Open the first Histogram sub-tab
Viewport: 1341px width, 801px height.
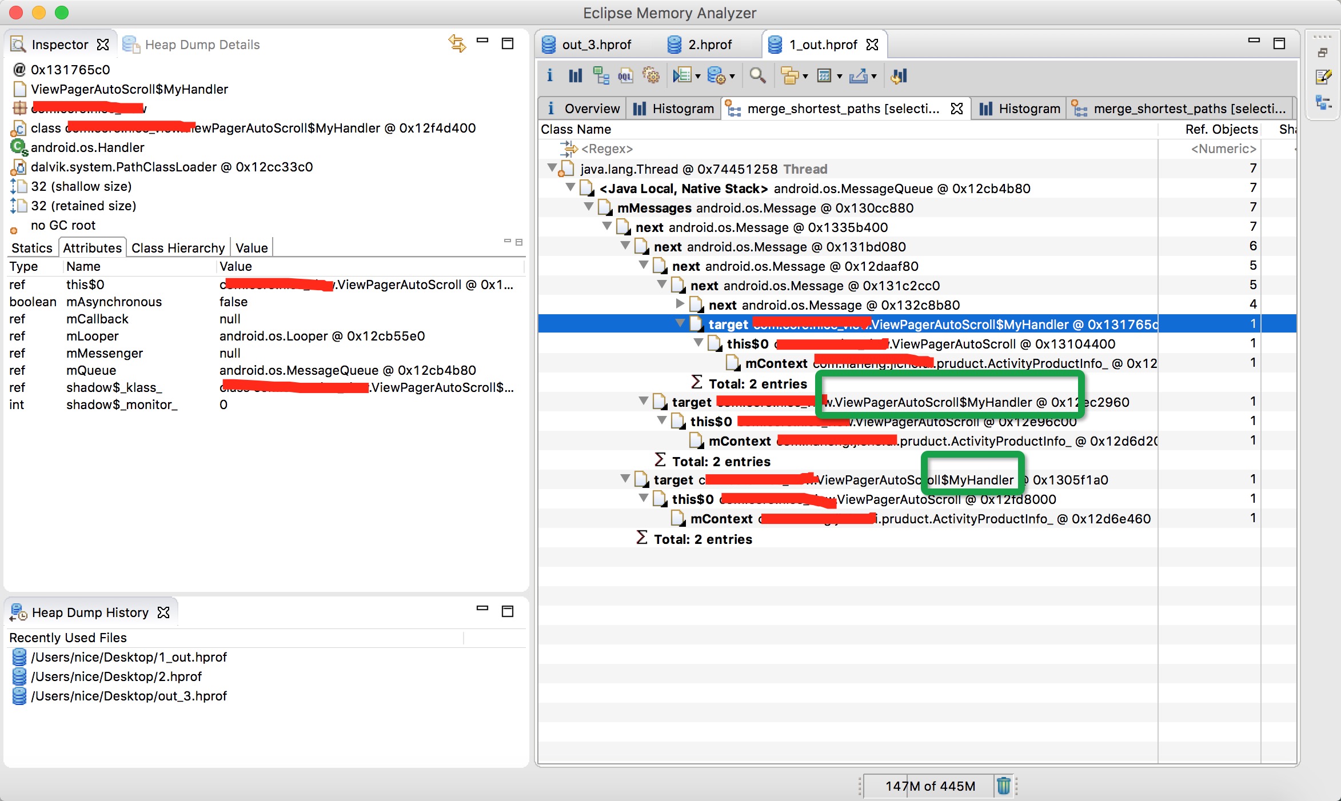coord(674,109)
